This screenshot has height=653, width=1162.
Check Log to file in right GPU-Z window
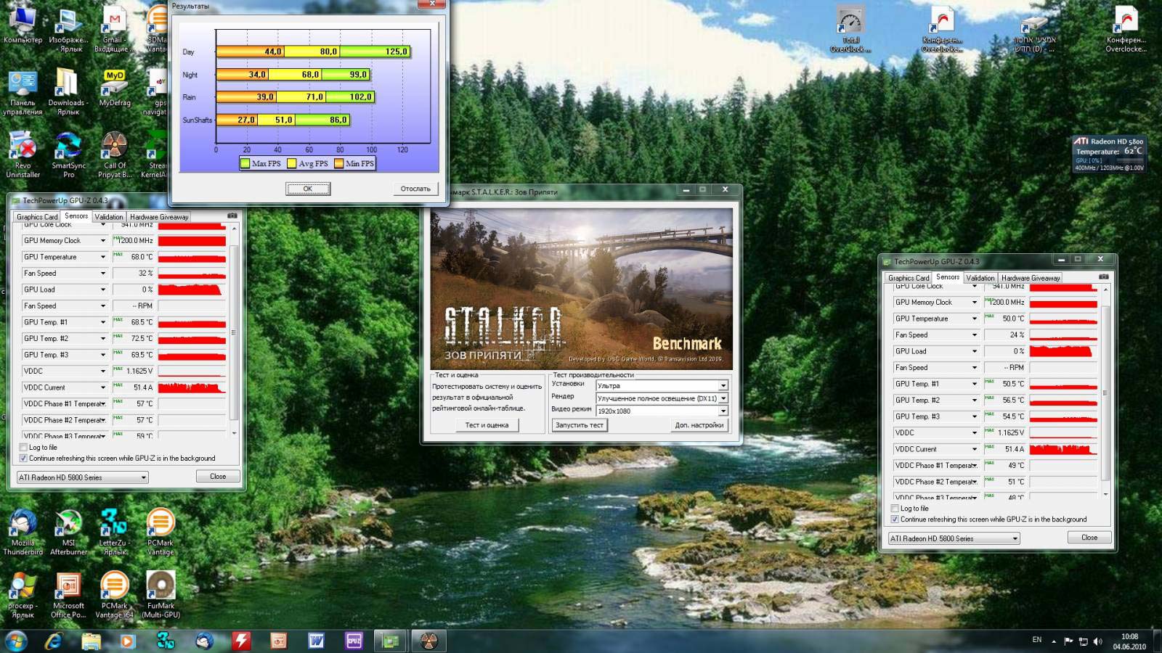[895, 509]
